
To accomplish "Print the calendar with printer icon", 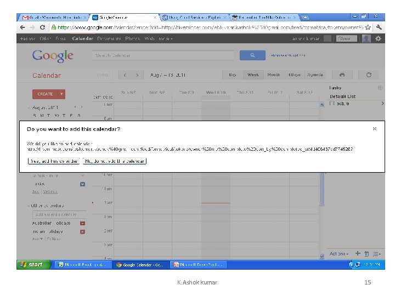I will pyautogui.click(x=342, y=75).
